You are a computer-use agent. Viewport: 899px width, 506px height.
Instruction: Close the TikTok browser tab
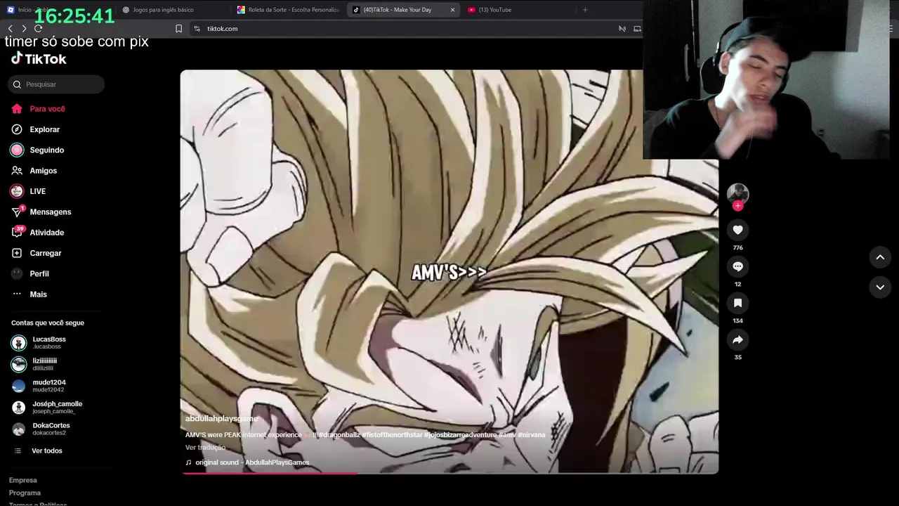tap(452, 10)
